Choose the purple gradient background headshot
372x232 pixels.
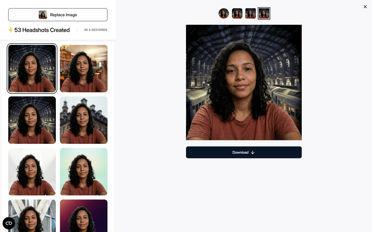click(x=84, y=216)
